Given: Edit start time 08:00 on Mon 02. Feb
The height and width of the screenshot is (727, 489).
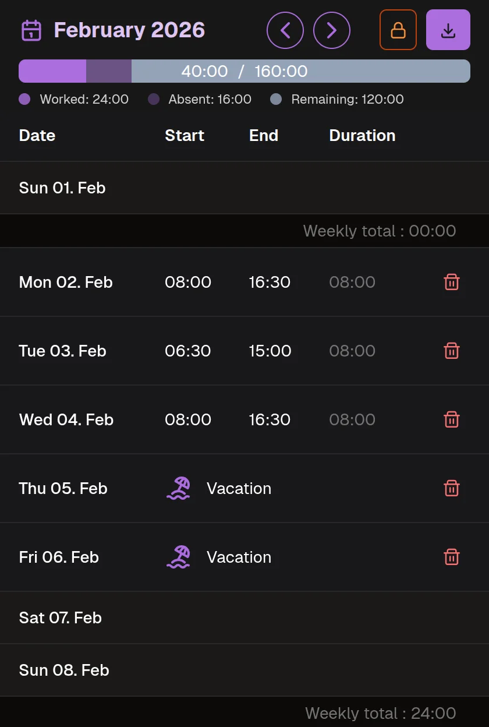Looking at the screenshot, I should (x=188, y=282).
